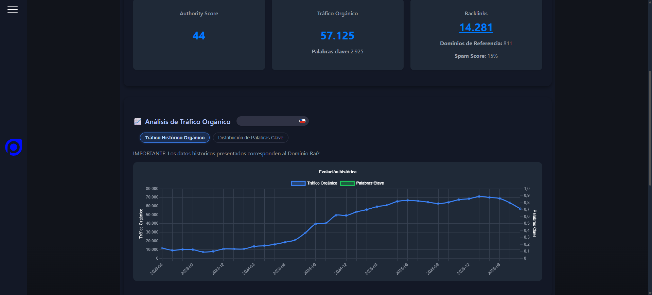Click the Spam Score 15% text
Image resolution: width=652 pixels, height=295 pixels.
[x=476, y=56]
